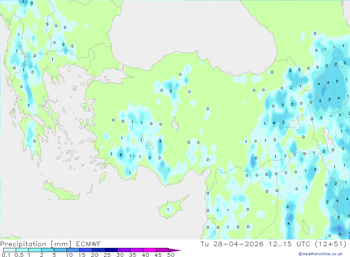
Task: Click the value '2' north of Ankara region
Action: tap(171, 91)
